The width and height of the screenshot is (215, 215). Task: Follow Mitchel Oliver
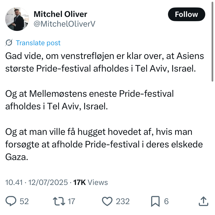186,14
